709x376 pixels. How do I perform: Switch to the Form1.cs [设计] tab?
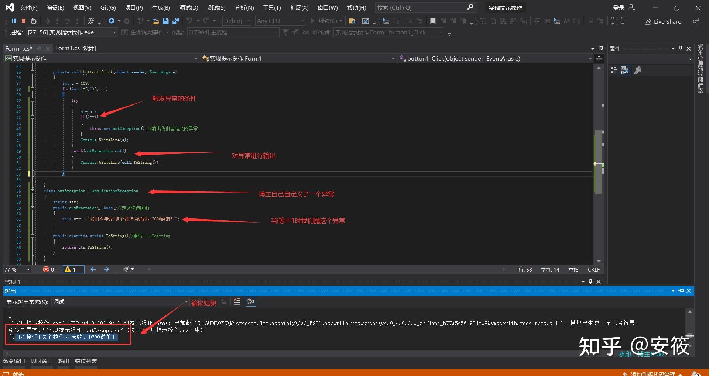pyautogui.click(x=76, y=48)
